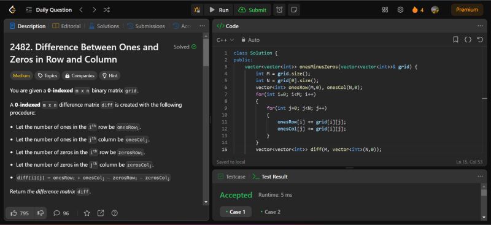Click line number 11 in the gutter

pyautogui.click(x=224, y=122)
